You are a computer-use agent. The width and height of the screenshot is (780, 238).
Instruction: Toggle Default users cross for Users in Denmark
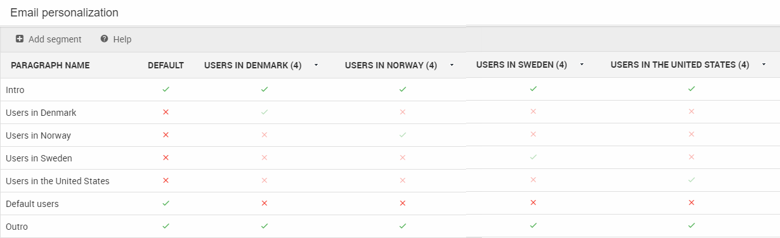[264, 203]
